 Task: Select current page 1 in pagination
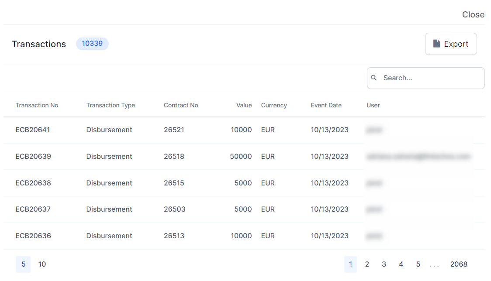(x=350, y=264)
